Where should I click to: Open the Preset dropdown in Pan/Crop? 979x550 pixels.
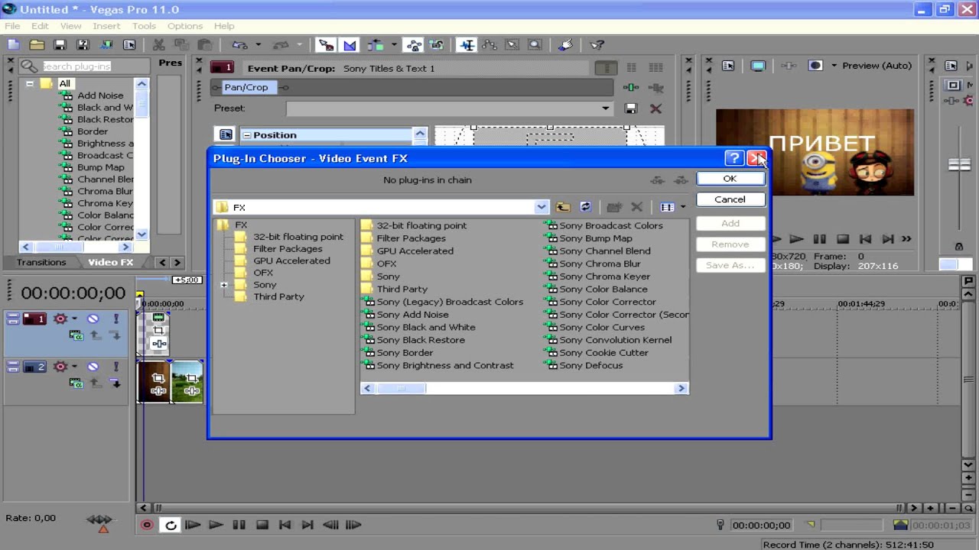coord(605,108)
